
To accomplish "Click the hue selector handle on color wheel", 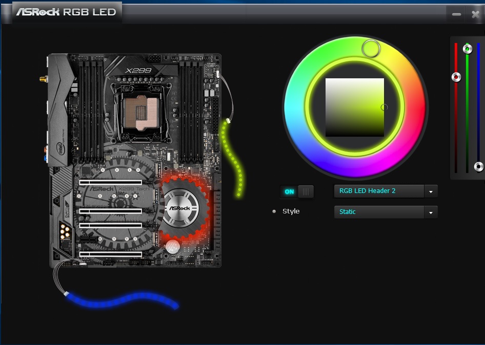I will click(x=371, y=48).
